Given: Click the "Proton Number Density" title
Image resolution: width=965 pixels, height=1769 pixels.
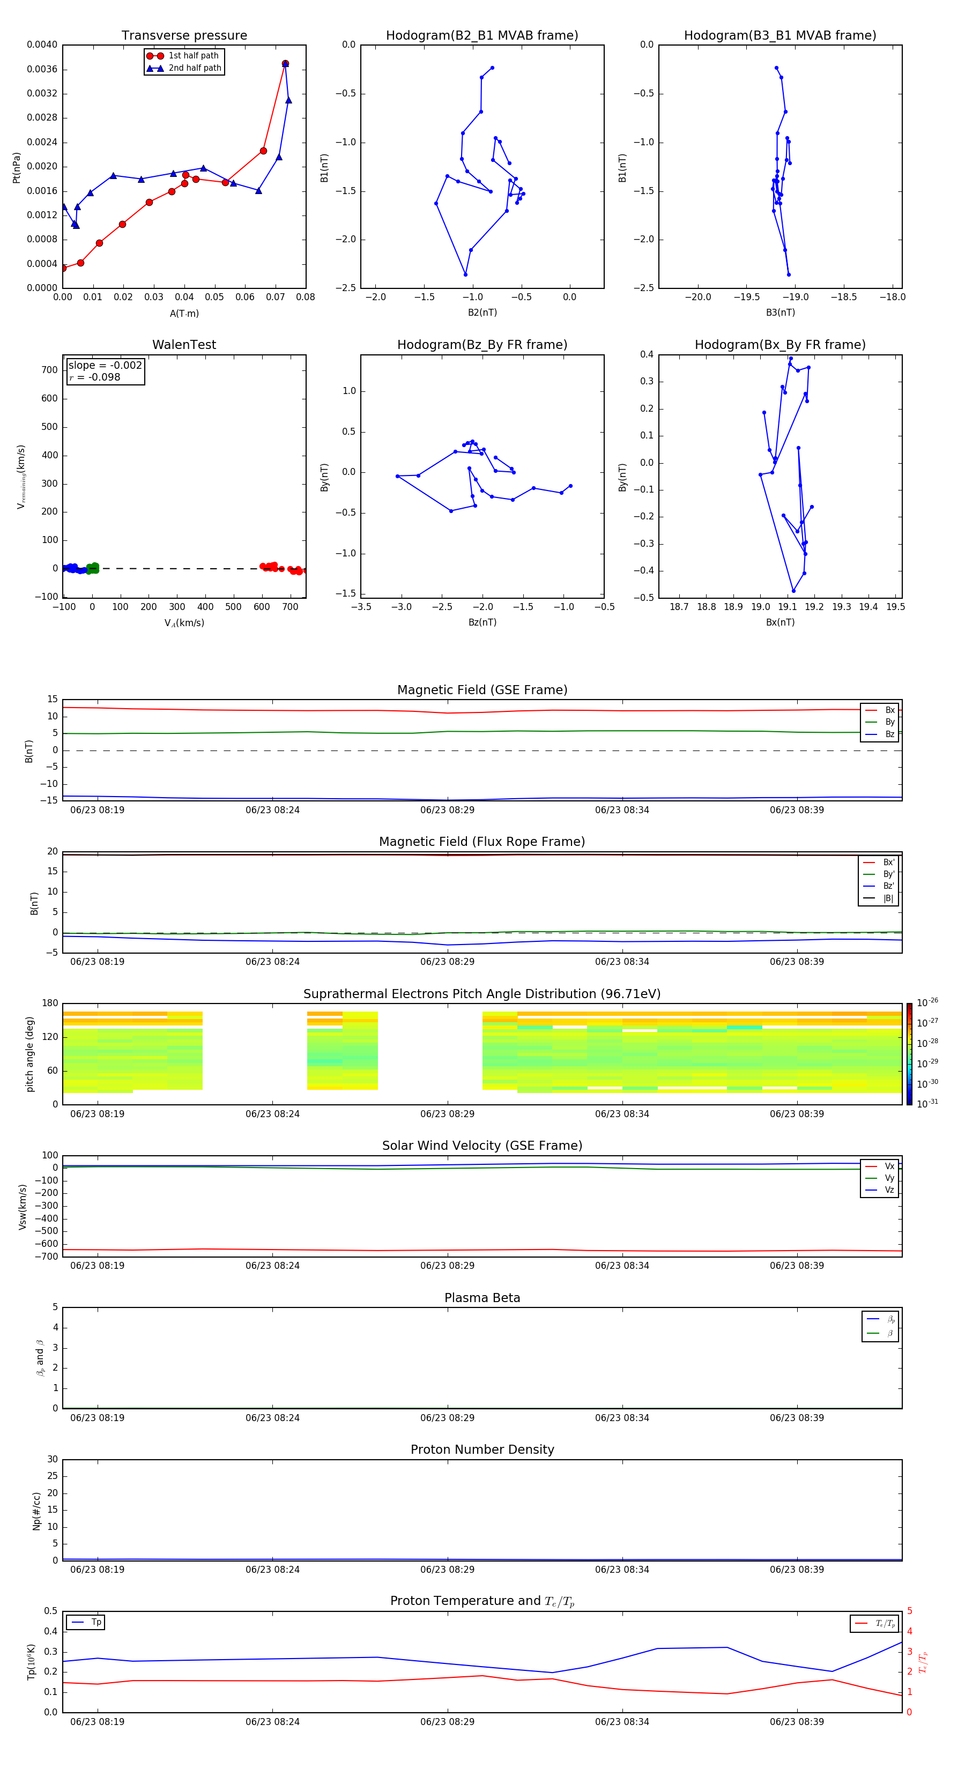Looking at the screenshot, I should [x=482, y=1450].
